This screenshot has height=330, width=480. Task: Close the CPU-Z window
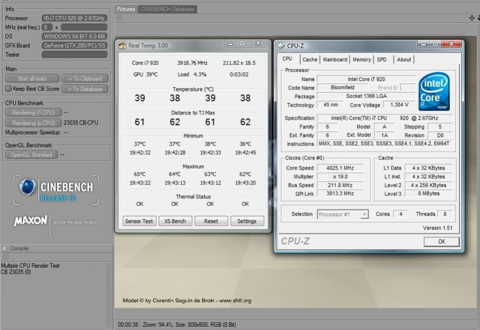pyautogui.click(x=451, y=44)
